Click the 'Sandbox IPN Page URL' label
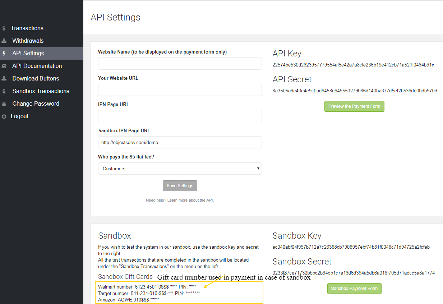443x304 pixels. (124, 131)
